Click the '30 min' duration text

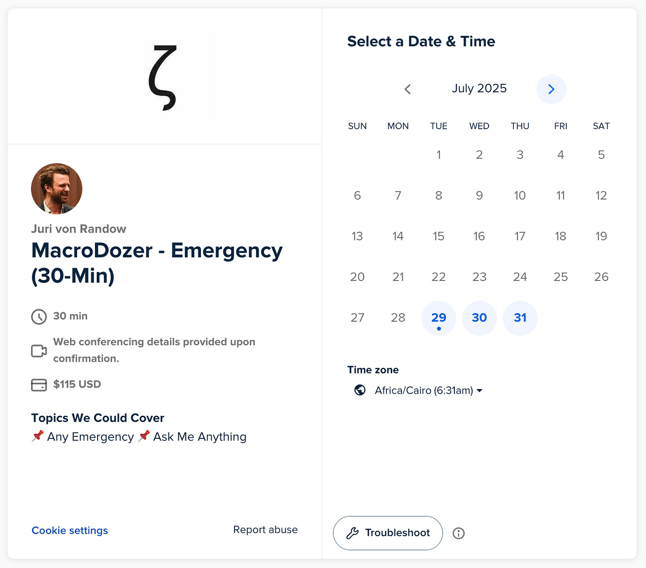coord(71,316)
